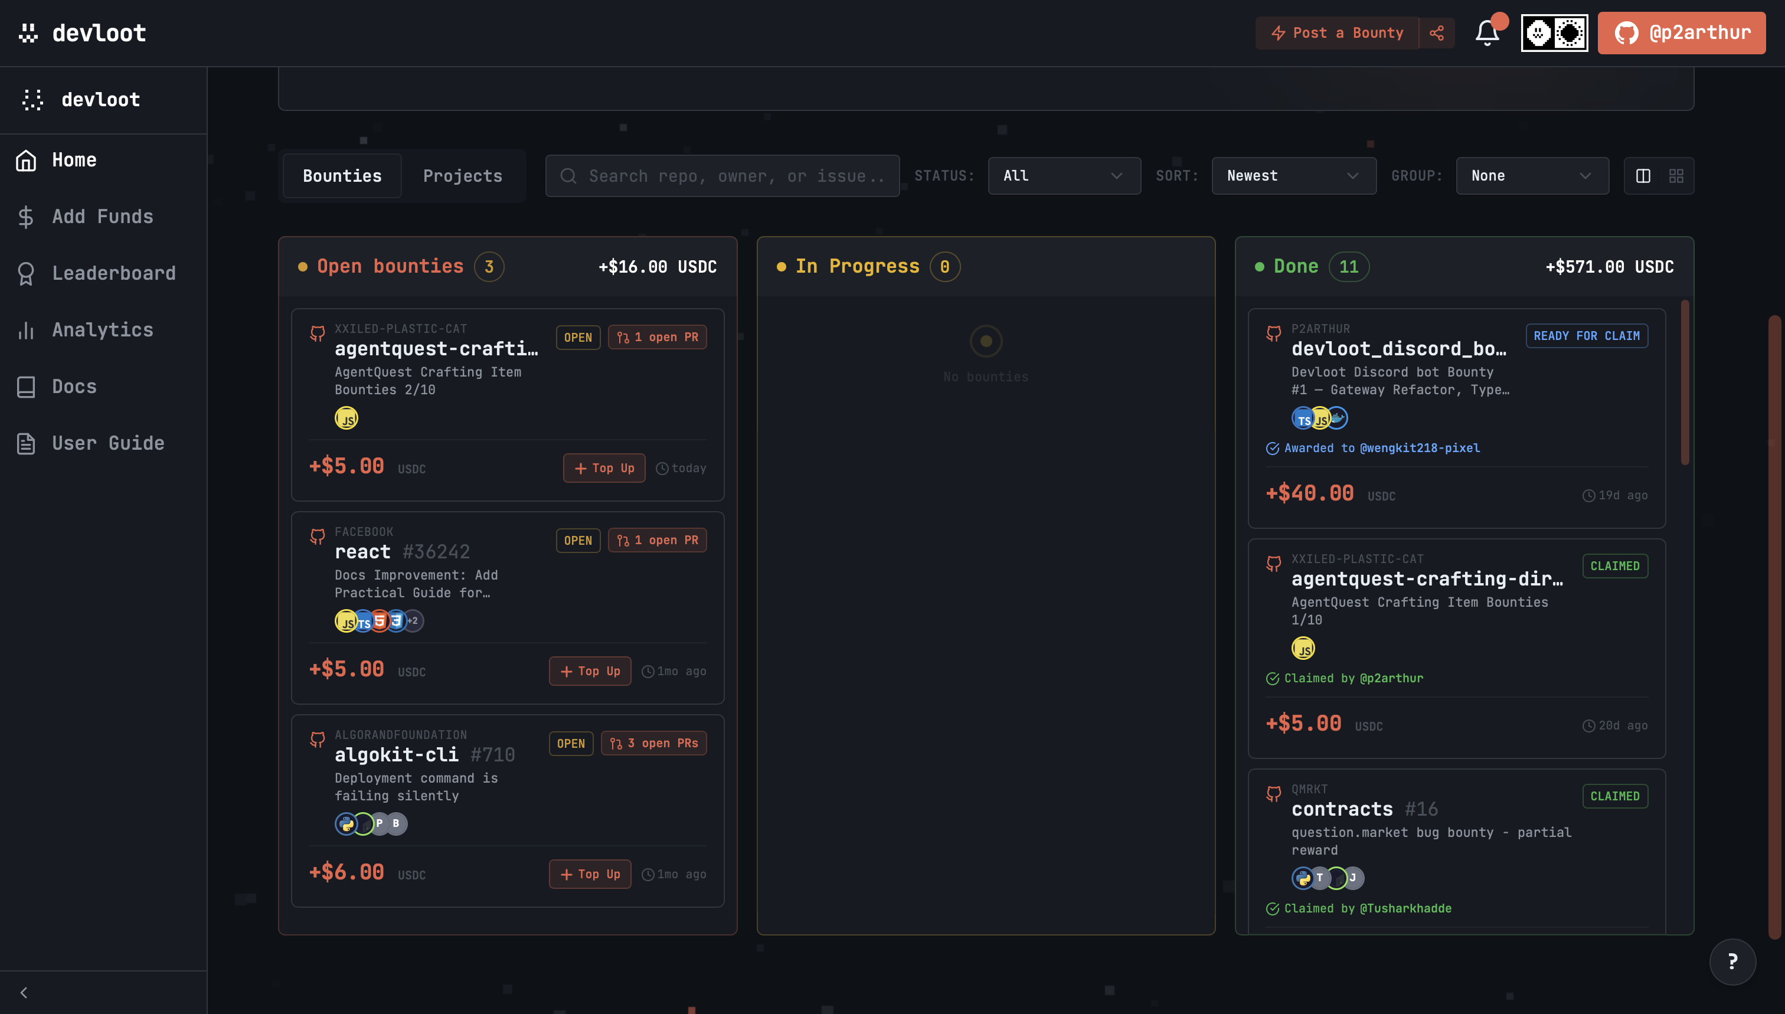Viewport: 1785px width, 1014px height.
Task: Click the Python badge on algokit-cli card
Action: 346,825
